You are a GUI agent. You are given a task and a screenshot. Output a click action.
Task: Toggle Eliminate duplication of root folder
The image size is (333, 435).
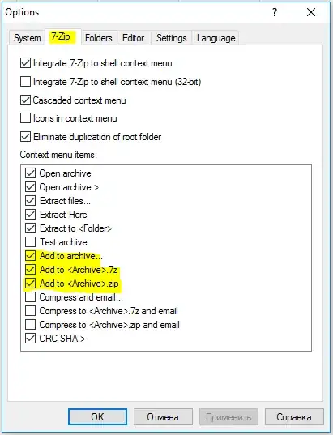pos(25,137)
